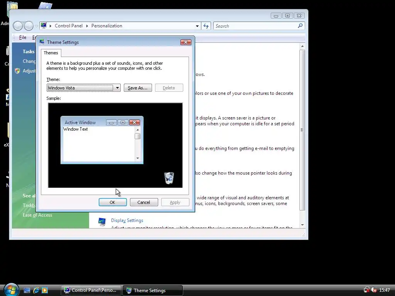Click sample window red close button
395x296 pixels.
pyautogui.click(x=135, y=122)
